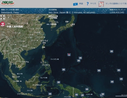Open the camera marker above ジャワ海 at the bottom
The width and height of the screenshot is (127, 98).
50,94
